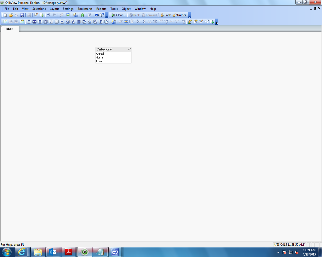Create a Multi Box object

coord(46,22)
